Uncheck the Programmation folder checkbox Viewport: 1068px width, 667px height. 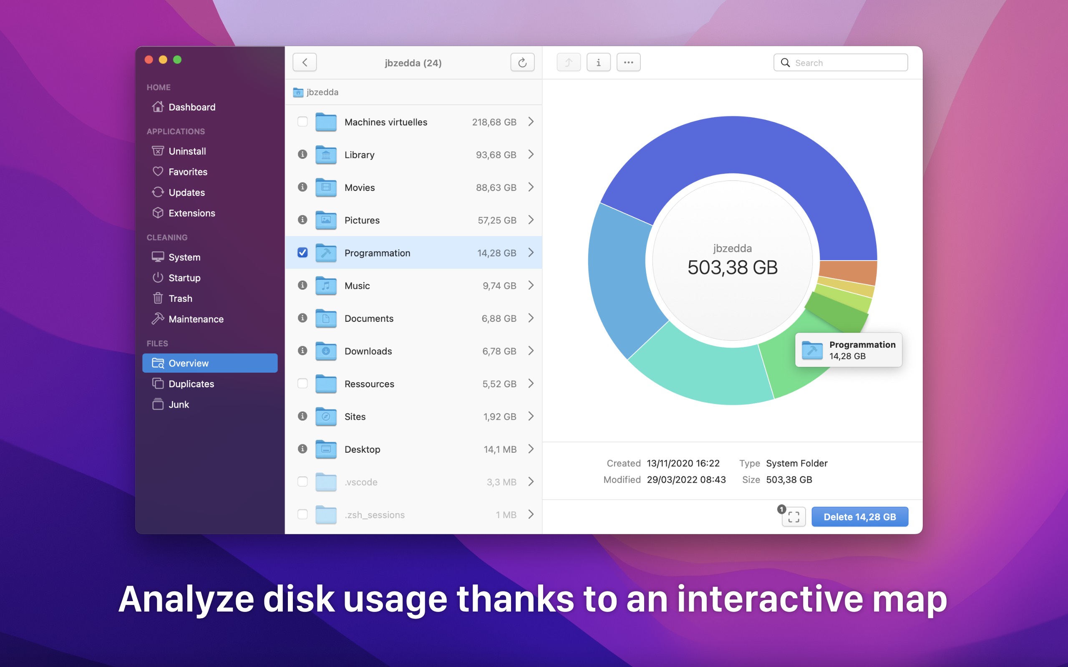pyautogui.click(x=302, y=253)
